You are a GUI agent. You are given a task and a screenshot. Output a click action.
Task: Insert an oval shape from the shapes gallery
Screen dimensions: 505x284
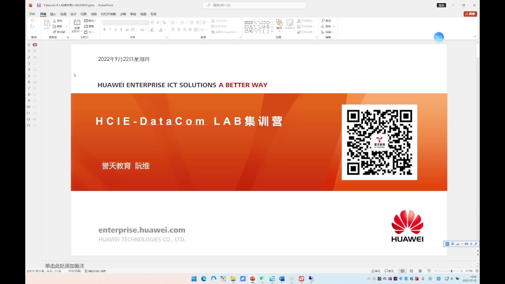pos(268,23)
